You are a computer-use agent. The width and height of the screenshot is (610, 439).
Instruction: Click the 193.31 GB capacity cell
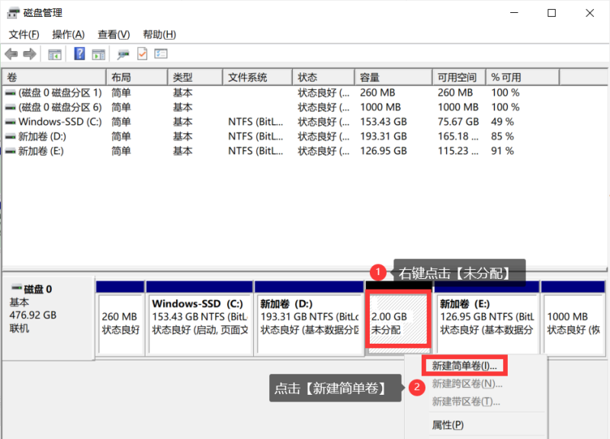click(384, 137)
